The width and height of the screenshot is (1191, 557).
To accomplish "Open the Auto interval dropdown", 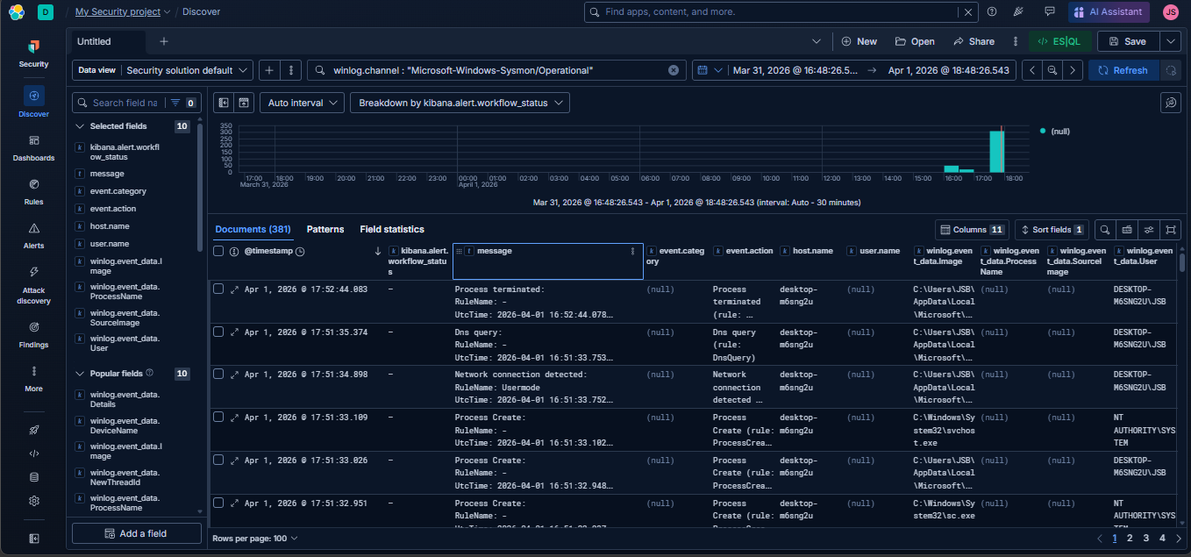I will click(303, 103).
